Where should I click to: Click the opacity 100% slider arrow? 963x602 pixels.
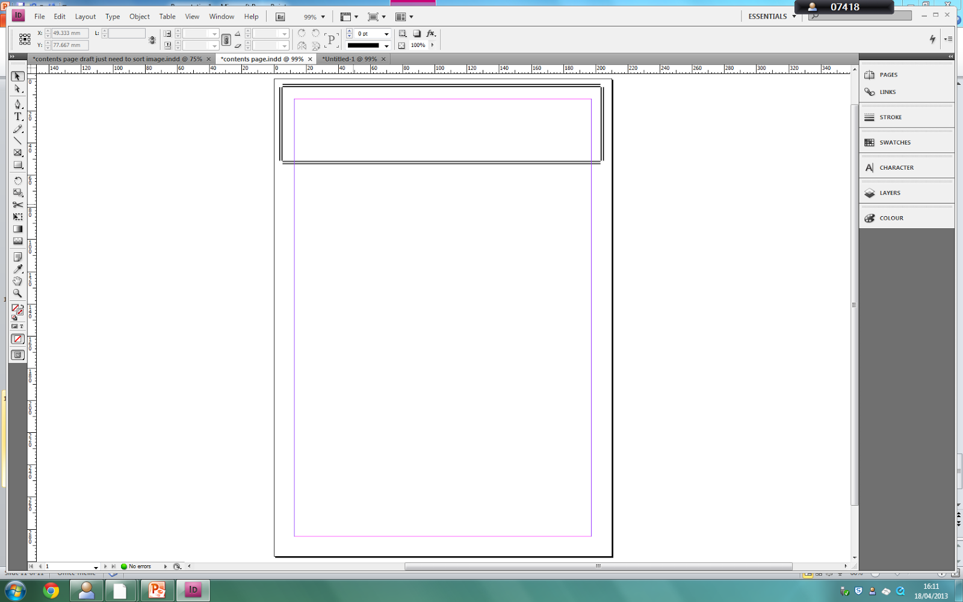point(432,45)
